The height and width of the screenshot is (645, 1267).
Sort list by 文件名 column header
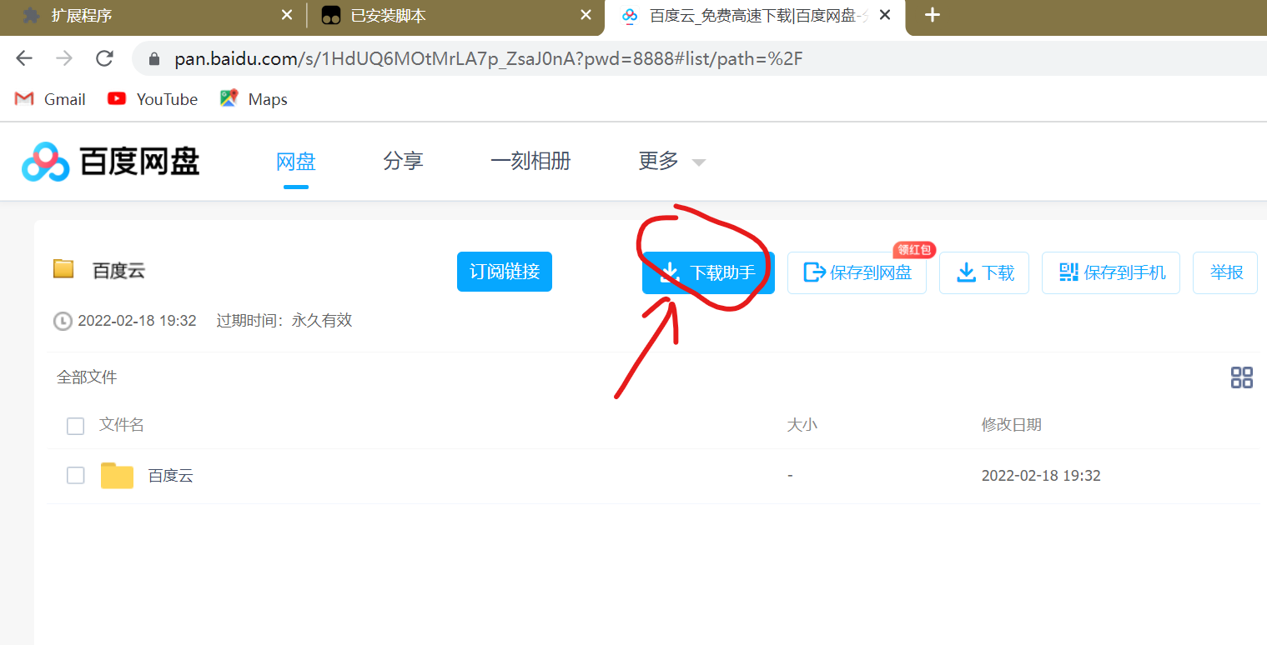122,425
